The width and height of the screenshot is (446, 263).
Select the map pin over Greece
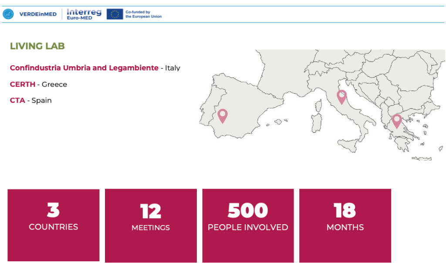[396, 121]
